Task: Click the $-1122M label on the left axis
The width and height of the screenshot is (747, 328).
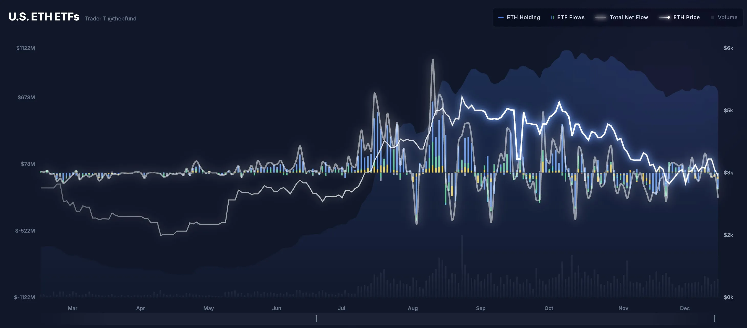Action: pyautogui.click(x=25, y=297)
